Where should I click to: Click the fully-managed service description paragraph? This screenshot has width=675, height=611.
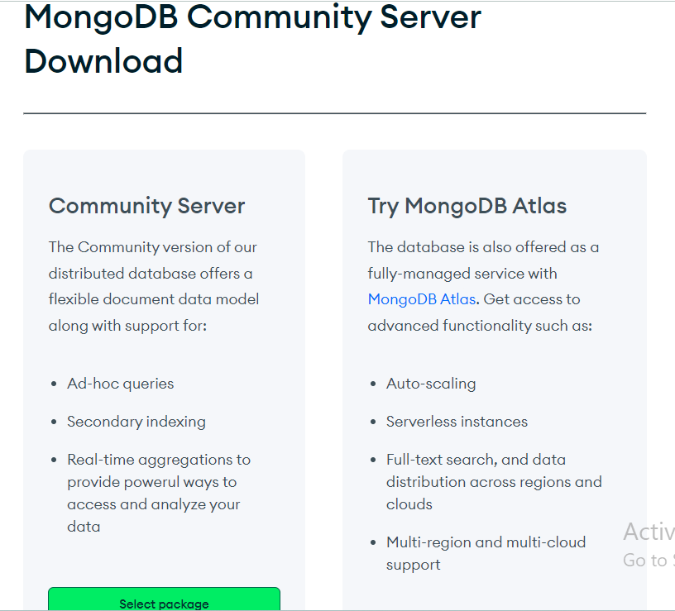click(x=483, y=286)
